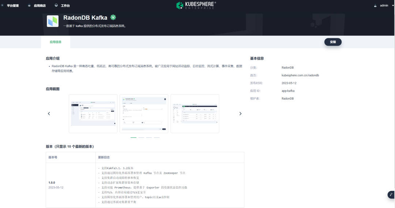Image resolution: width=395 pixels, height=208 pixels.
Task: Open the second application screenshot thumbnail
Action: coord(144,113)
